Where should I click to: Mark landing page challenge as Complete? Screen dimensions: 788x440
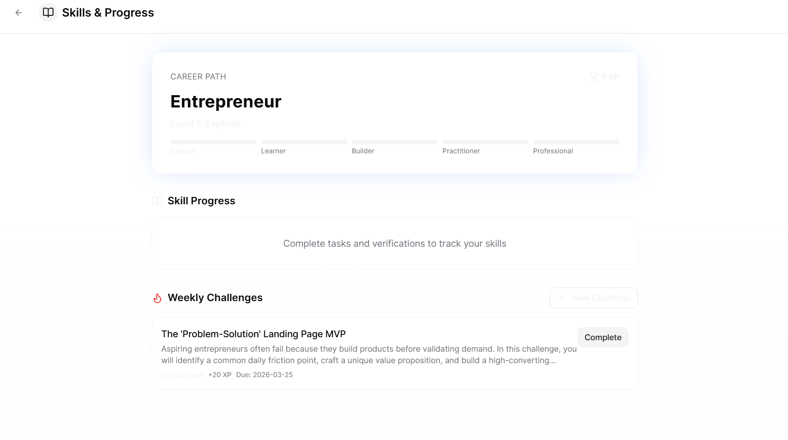(x=603, y=337)
